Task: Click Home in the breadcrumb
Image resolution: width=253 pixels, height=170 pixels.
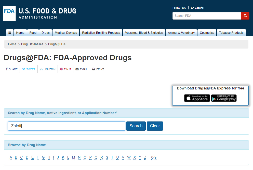Action: (x=12, y=44)
